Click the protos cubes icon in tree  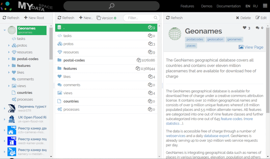[14, 45]
